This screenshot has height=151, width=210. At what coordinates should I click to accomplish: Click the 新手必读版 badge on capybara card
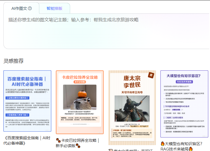coord(80,82)
